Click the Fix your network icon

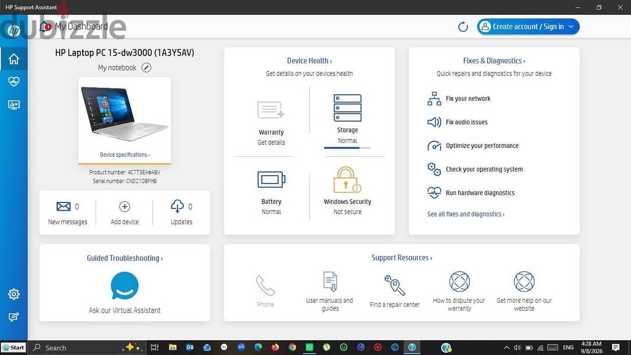coord(434,99)
